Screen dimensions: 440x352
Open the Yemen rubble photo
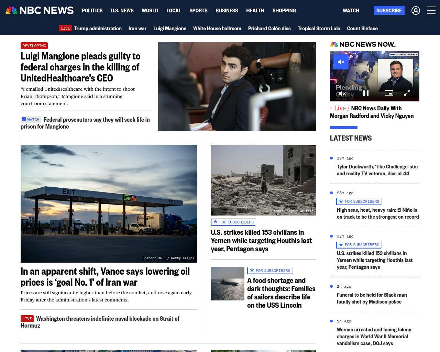point(263,180)
